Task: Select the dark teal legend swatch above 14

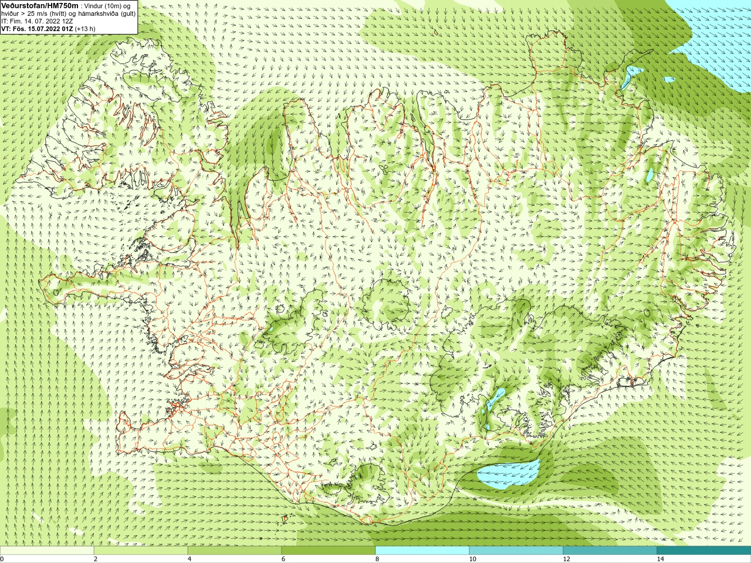Action: [x=704, y=551]
